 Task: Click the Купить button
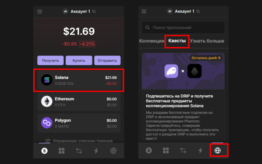coord(79,61)
